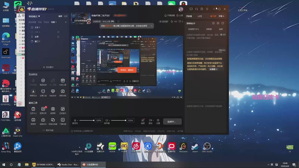Viewport: 299px width, 168px height.
Task: Open the message icon in the title bar
Action: [x=191, y=9]
